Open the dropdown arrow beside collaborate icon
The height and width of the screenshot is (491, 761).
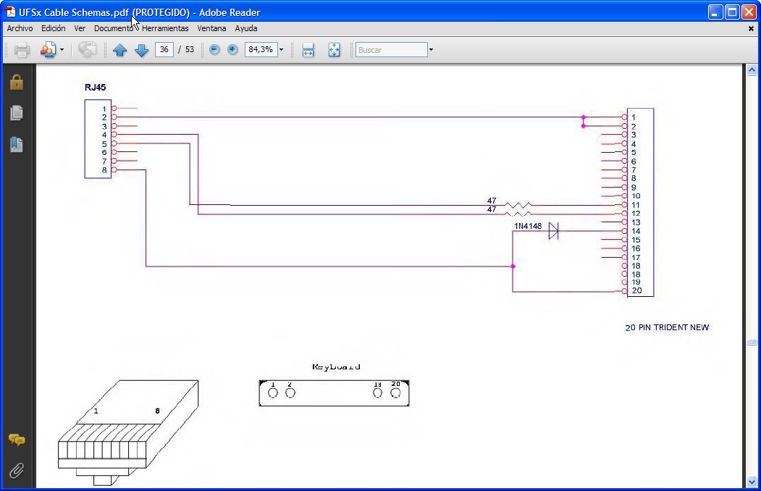tap(62, 49)
